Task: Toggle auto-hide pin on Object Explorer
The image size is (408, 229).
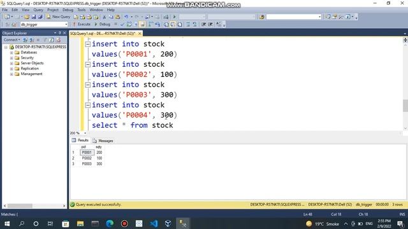Action: point(60,33)
